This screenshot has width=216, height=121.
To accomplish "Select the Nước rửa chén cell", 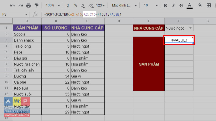I will (27, 64).
